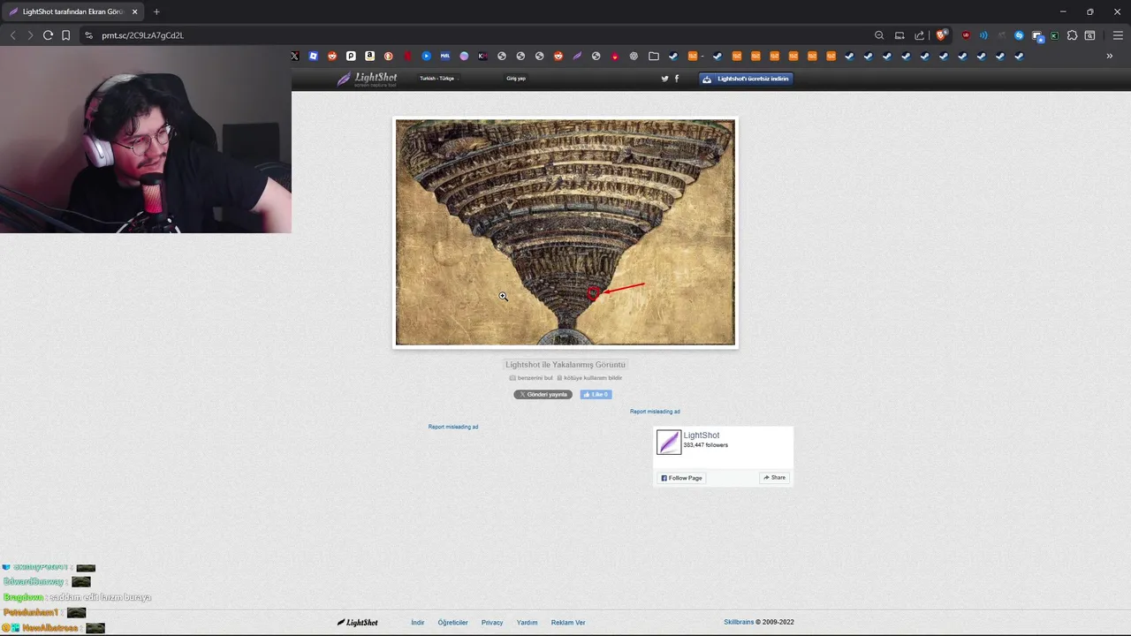Focus the prnt.sc address bar
The width and height of the screenshot is (1131, 636).
pyautogui.click(x=477, y=35)
